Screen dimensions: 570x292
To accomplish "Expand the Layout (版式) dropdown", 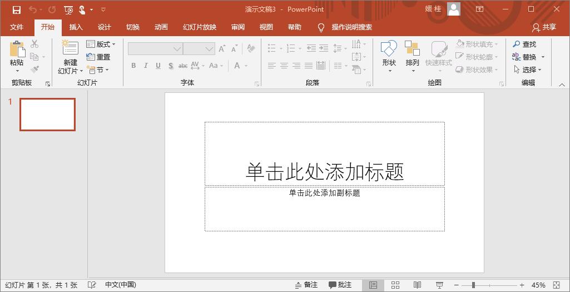I will (101, 44).
